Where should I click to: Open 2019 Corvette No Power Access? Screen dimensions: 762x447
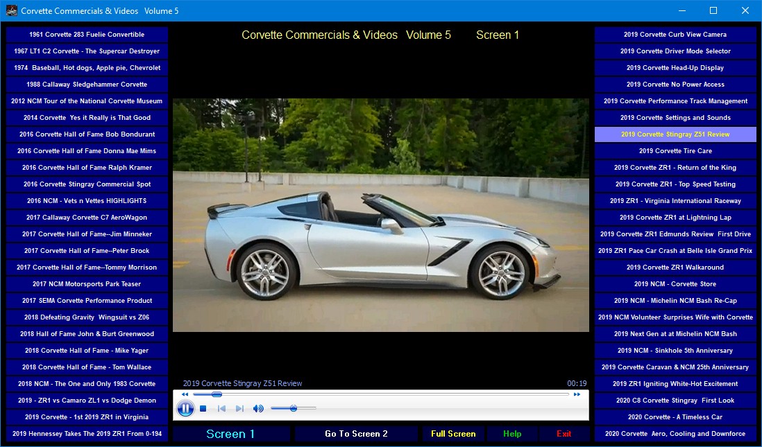[x=675, y=85]
